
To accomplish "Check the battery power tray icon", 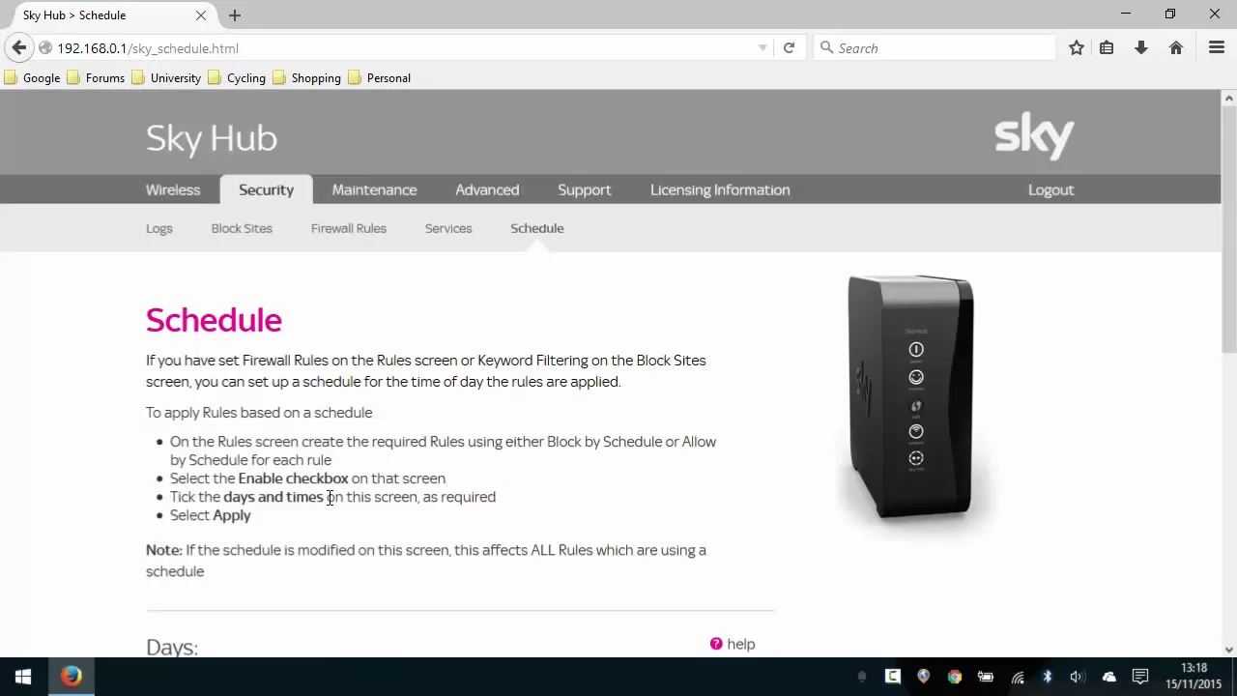I will click(x=986, y=677).
